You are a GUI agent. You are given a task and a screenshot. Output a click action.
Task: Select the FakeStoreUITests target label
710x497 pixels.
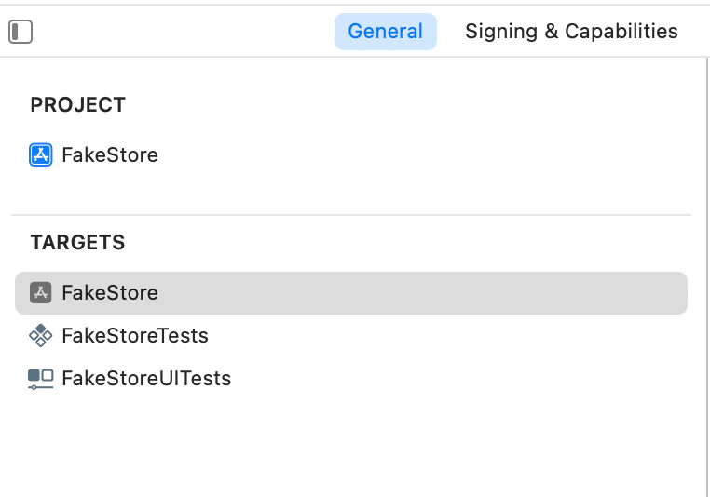tap(146, 379)
